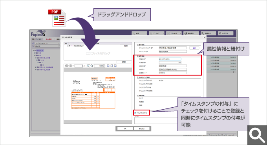Go to previous page in PDF preview
The image size is (267, 145).
click(x=67, y=66)
